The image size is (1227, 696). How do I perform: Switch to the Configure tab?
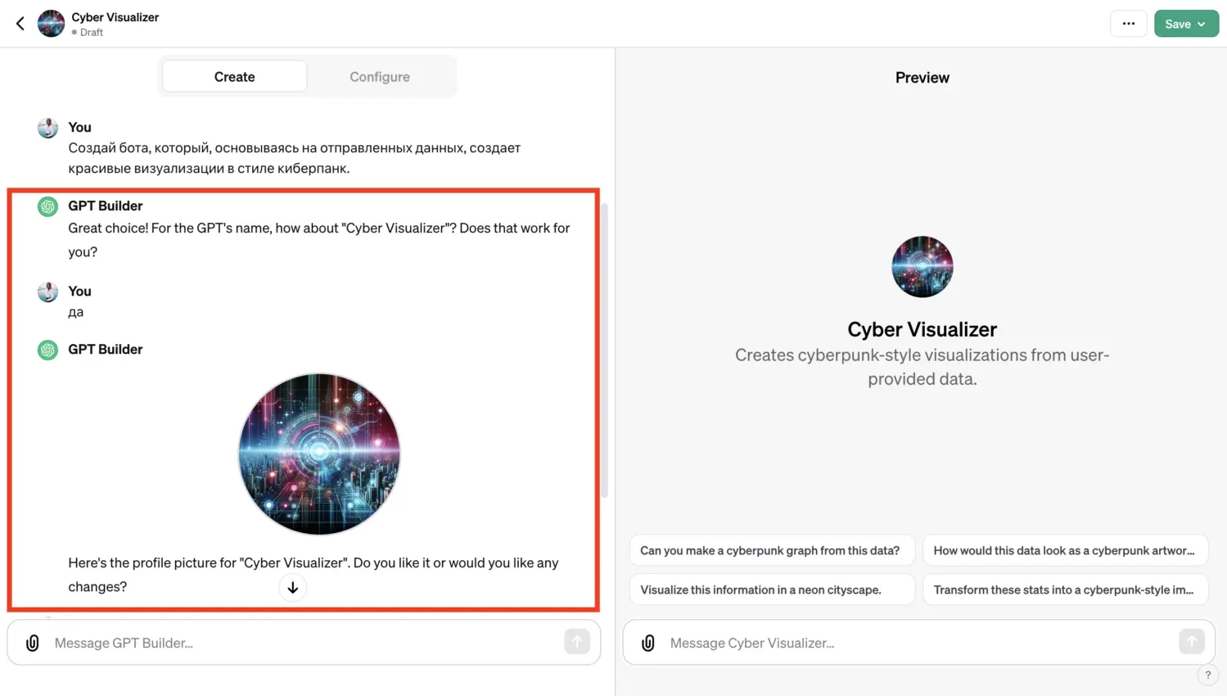pos(380,76)
